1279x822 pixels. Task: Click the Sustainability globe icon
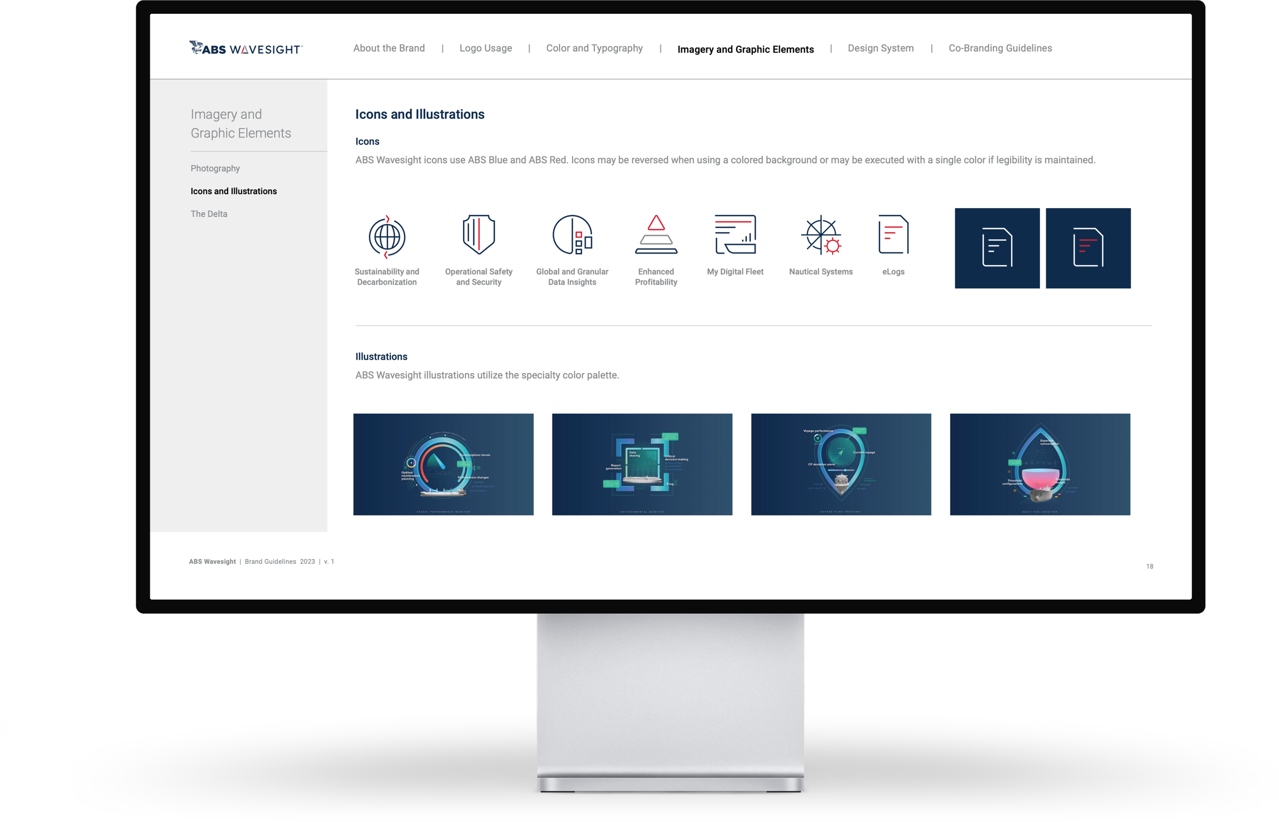click(387, 237)
